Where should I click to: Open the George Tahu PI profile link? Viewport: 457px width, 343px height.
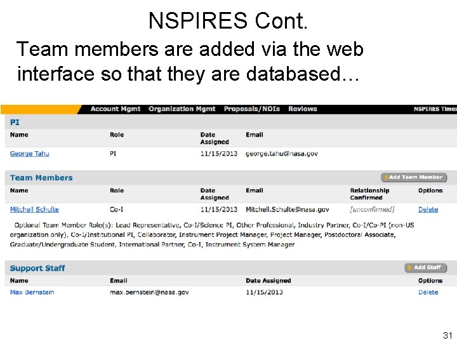coord(29,154)
